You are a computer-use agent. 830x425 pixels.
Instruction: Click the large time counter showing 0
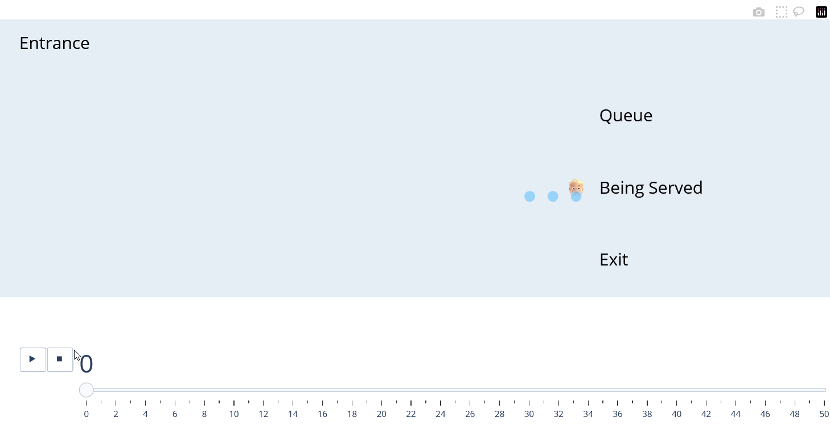86,363
